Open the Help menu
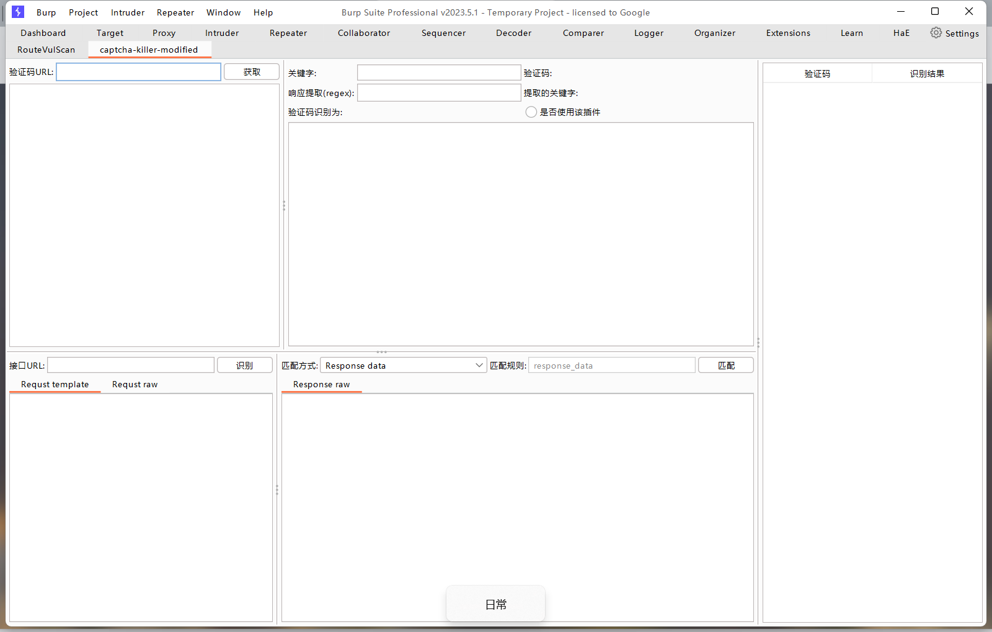Viewport: 992px width, 632px height. coord(263,12)
